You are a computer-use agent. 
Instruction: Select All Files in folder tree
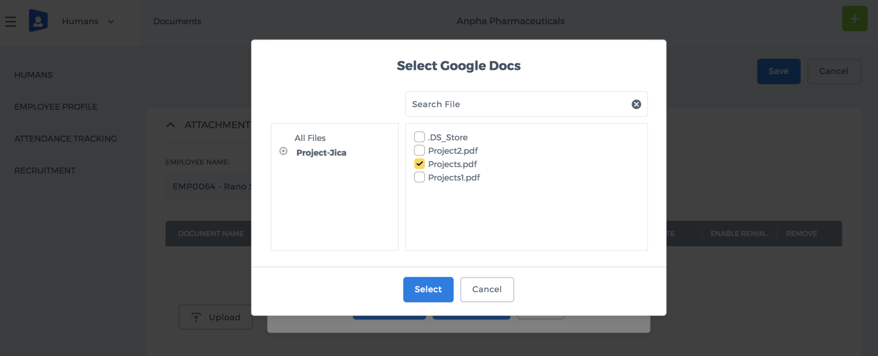point(310,138)
